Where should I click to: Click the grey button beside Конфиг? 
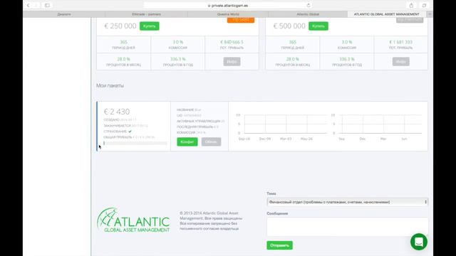tap(211, 142)
